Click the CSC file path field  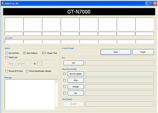119,93
